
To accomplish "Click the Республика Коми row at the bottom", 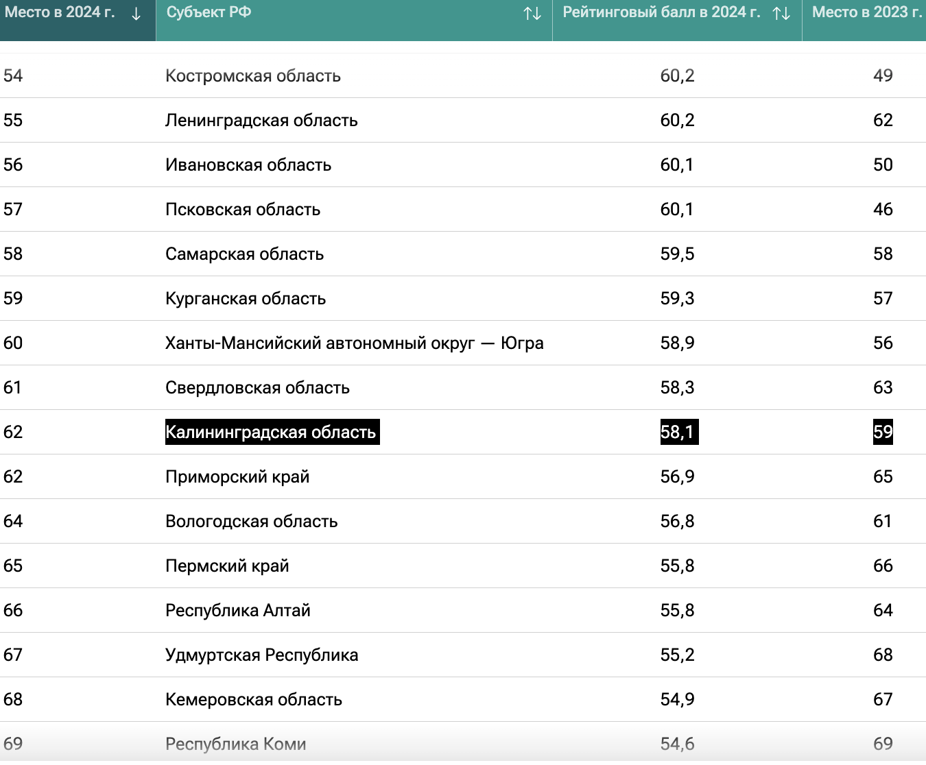I will pyautogui.click(x=235, y=744).
